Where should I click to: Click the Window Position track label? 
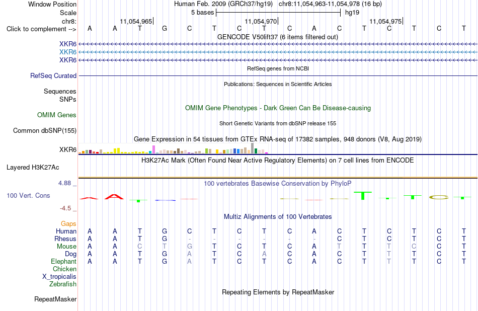click(52, 4)
